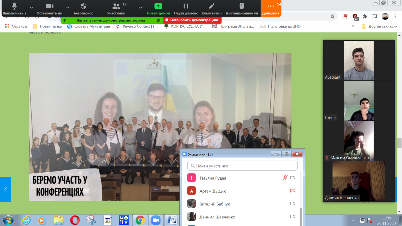Open the Програма ЗНО bookmark

pyautogui.click(x=233, y=26)
